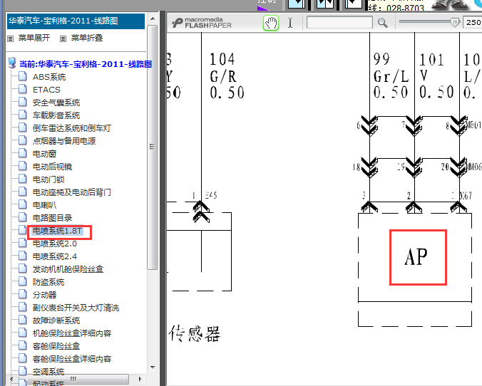Click the document icon next to 电路图目录
This screenshot has width=482, height=386.
22,217
